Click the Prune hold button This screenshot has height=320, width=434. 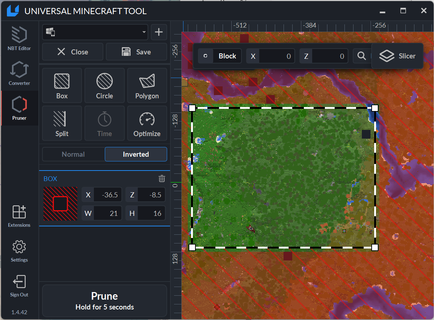104,301
